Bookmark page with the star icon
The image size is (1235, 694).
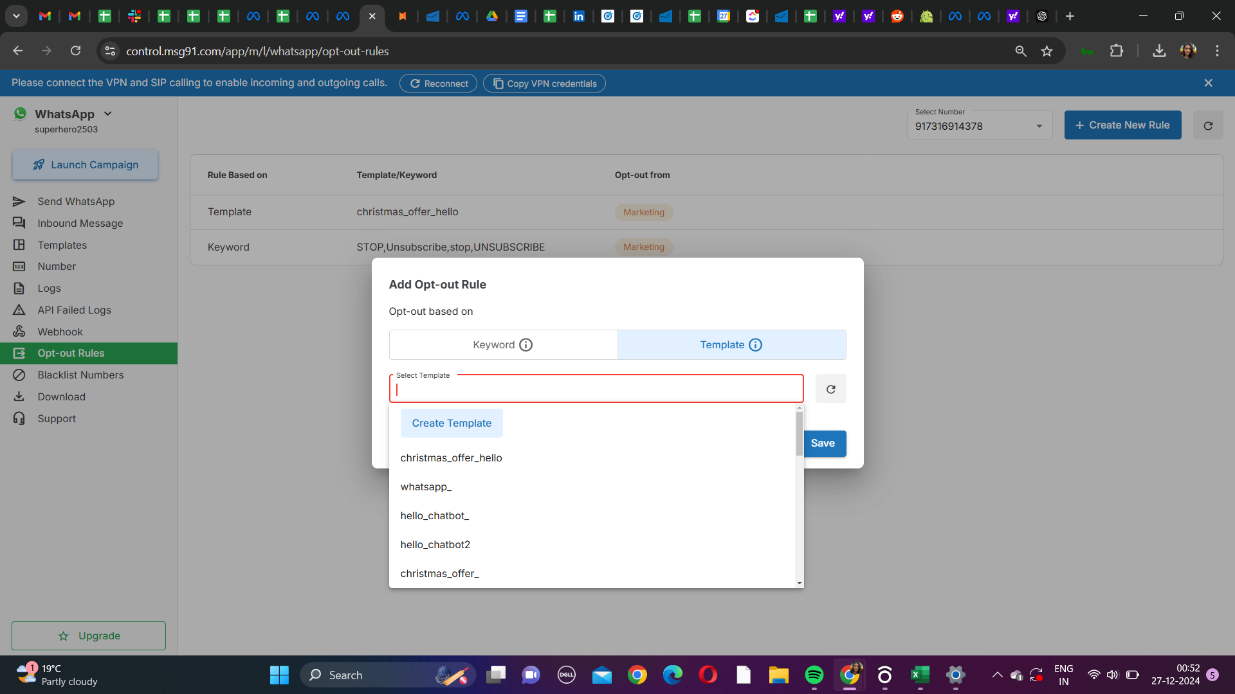coord(1047,51)
